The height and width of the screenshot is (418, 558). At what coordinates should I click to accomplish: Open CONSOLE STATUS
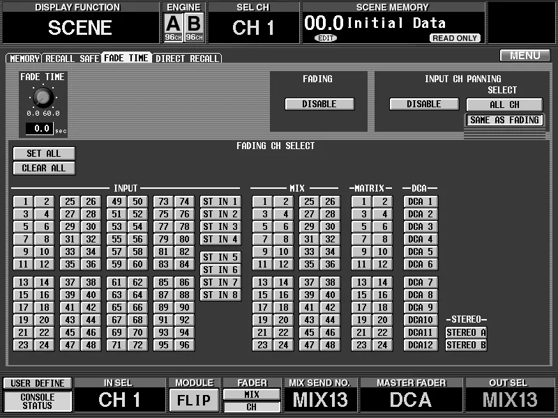click(38, 401)
